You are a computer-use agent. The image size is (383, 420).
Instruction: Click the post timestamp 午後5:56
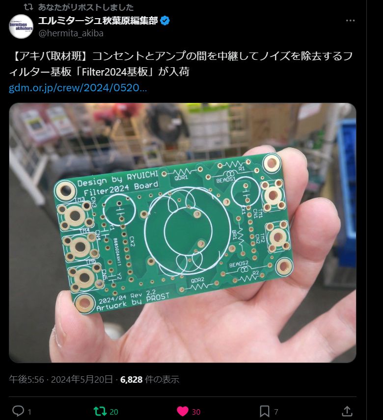click(26, 380)
